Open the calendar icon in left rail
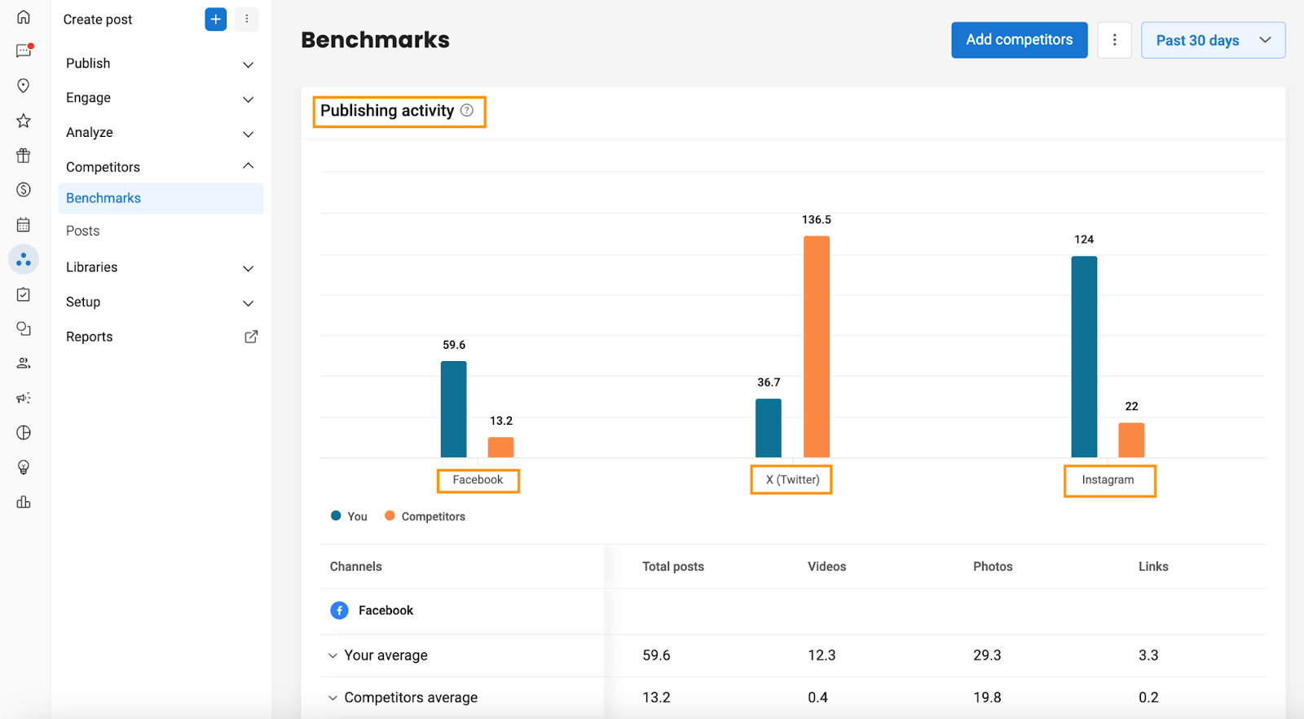 [x=24, y=225]
